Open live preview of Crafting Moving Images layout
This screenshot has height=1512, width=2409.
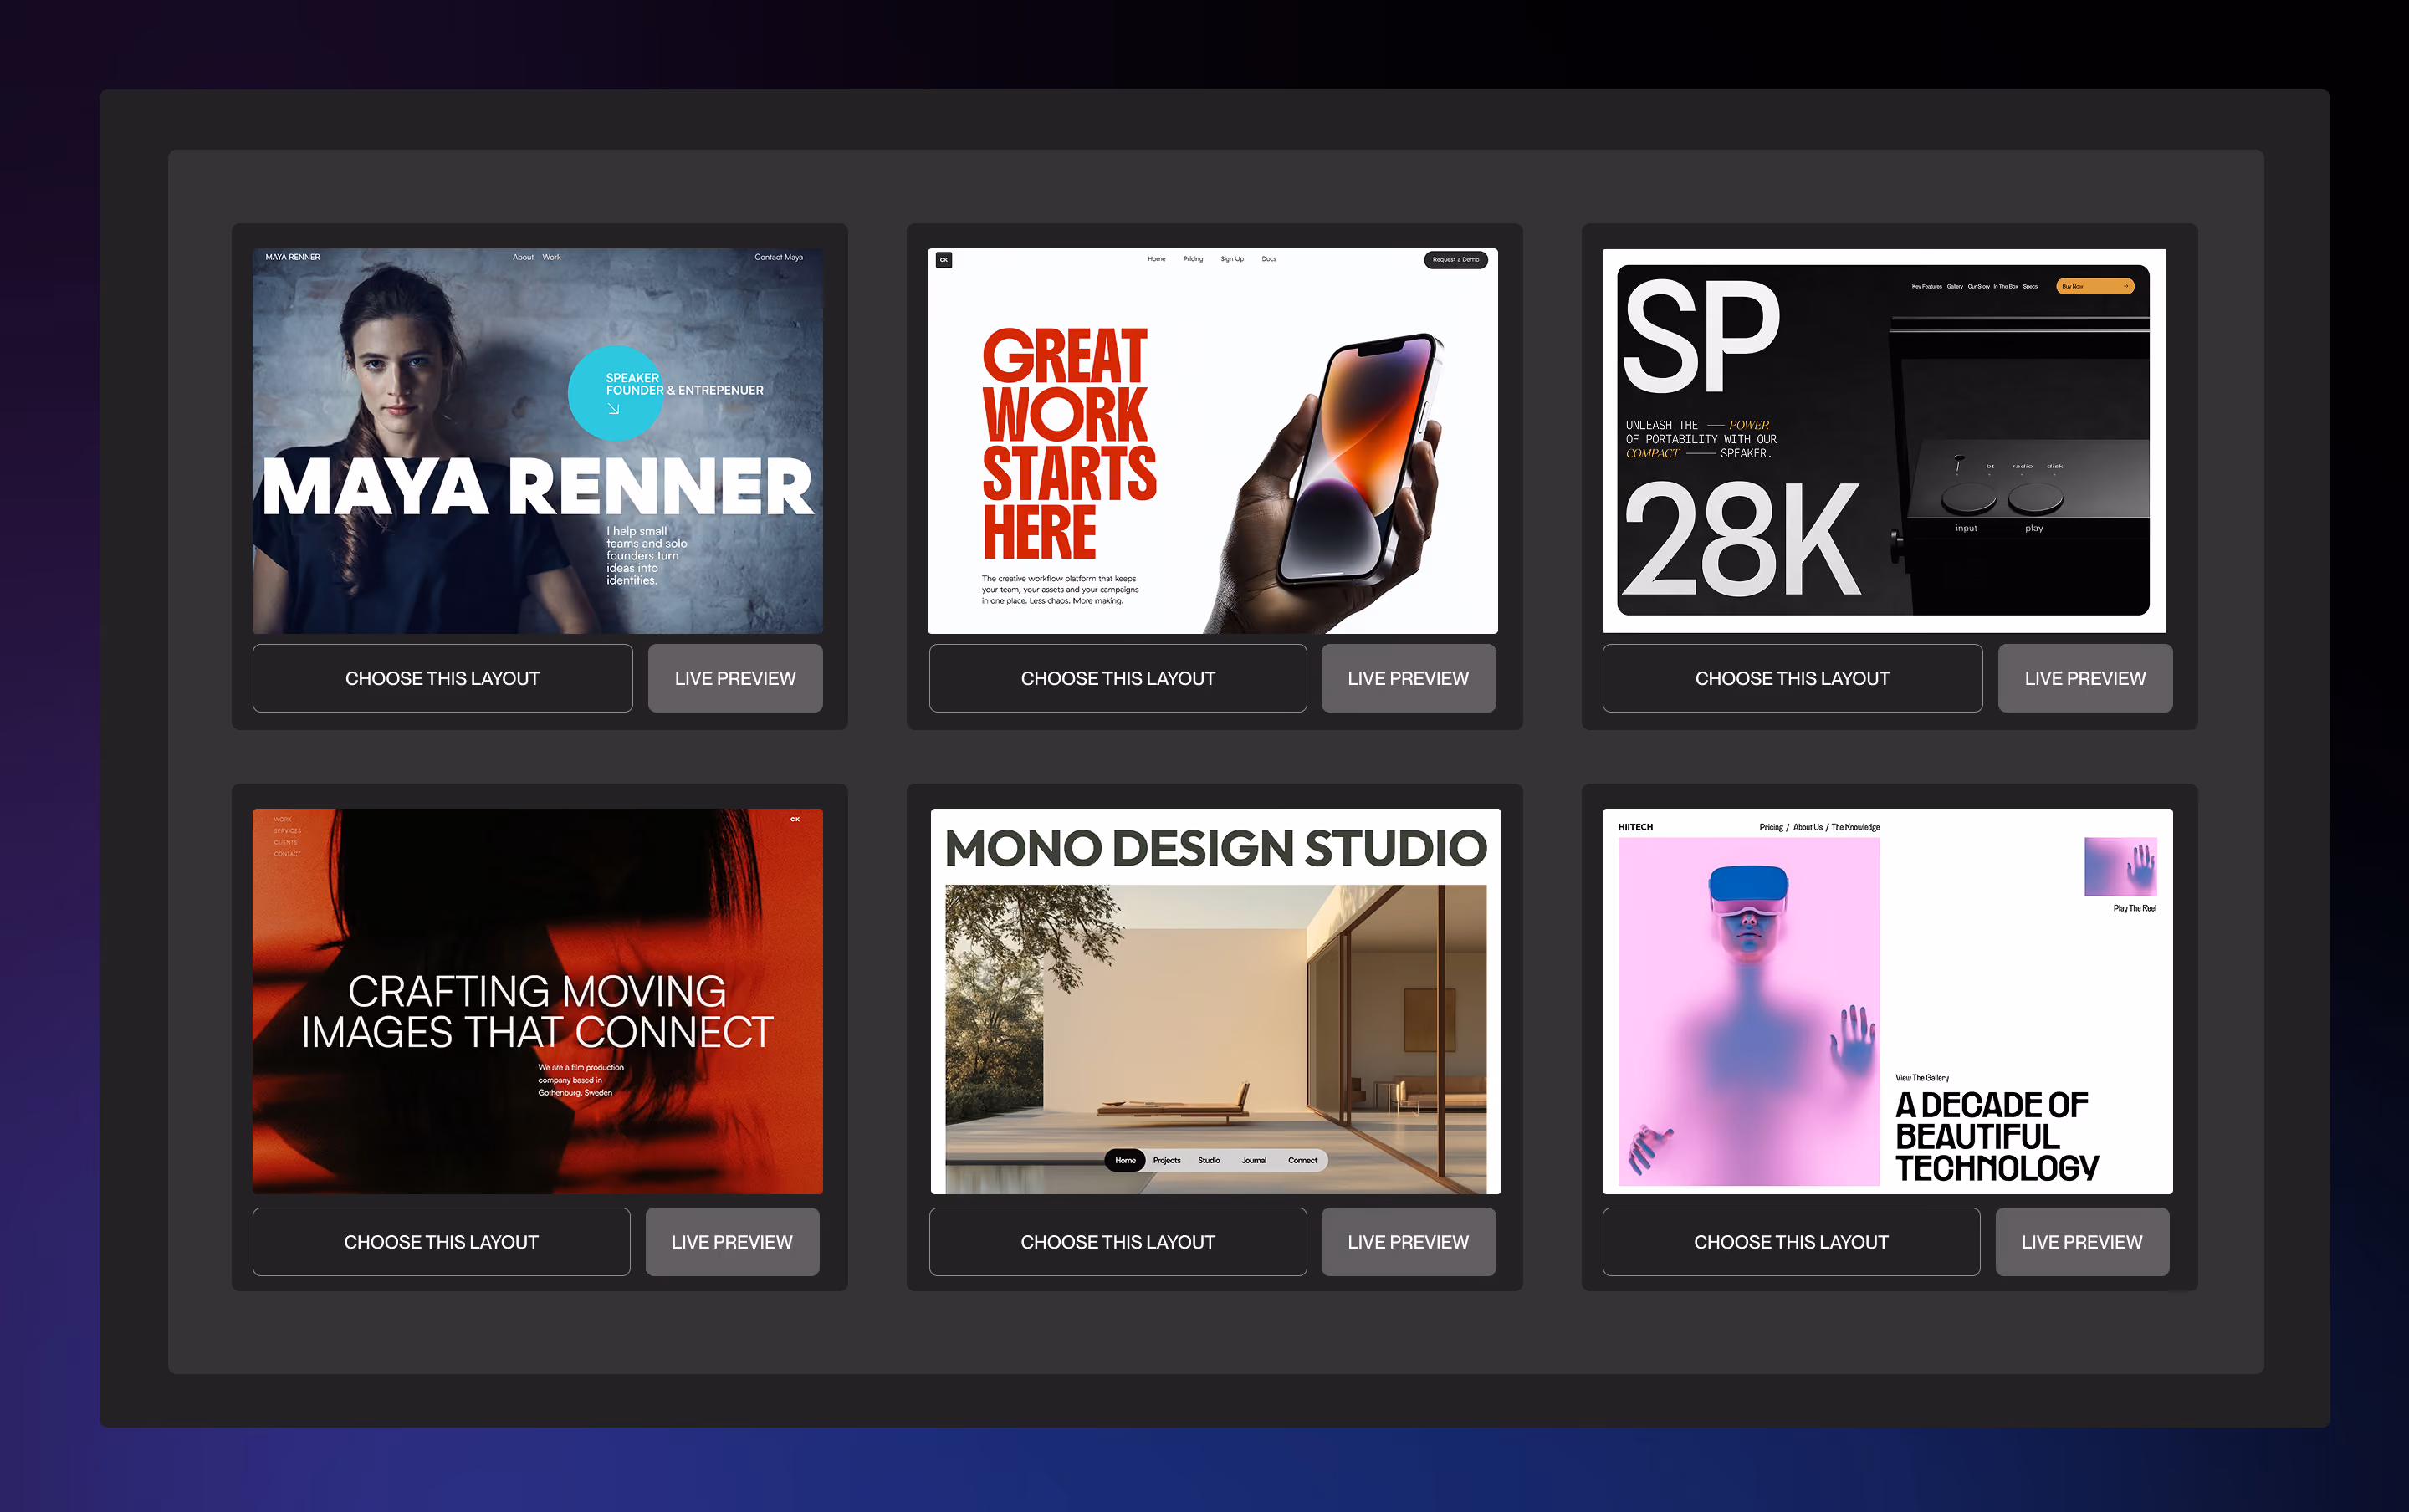coord(732,1241)
